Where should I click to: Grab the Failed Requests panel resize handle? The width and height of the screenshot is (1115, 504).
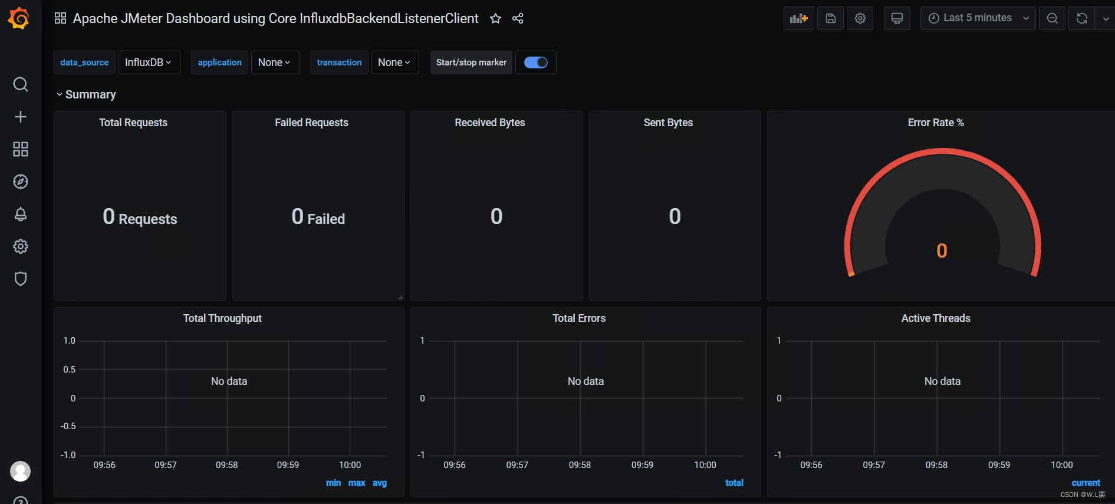point(400,297)
